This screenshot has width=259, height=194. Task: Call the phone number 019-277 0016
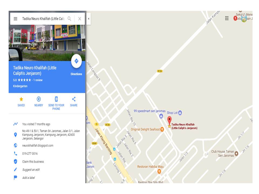(x=30, y=154)
